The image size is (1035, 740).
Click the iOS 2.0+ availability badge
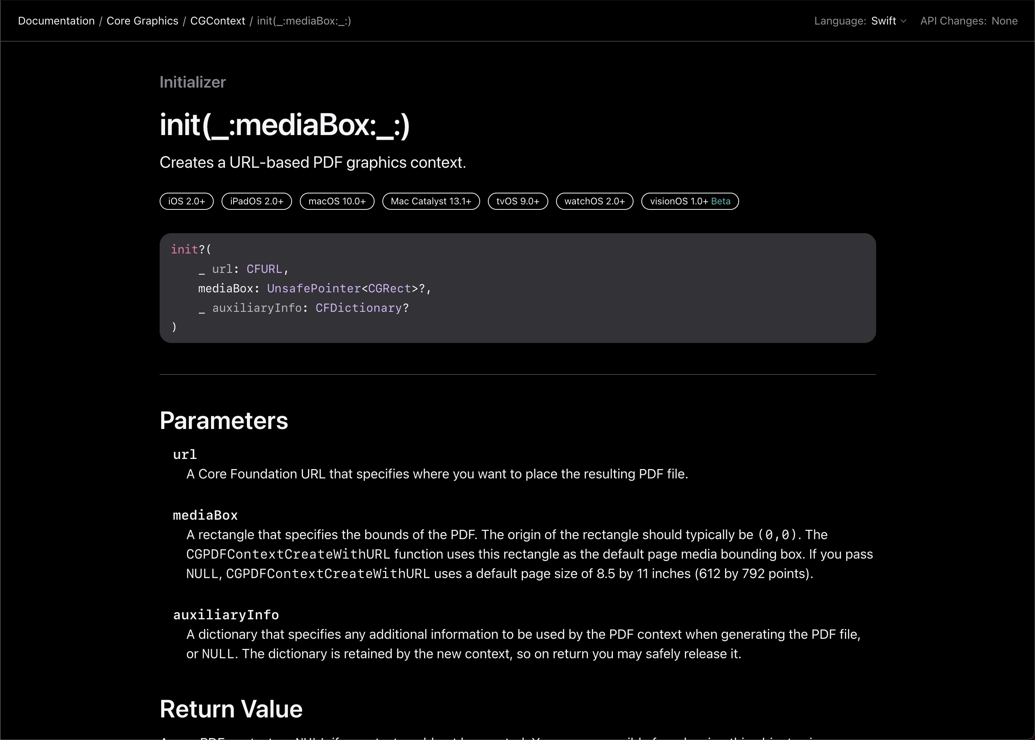pos(187,201)
